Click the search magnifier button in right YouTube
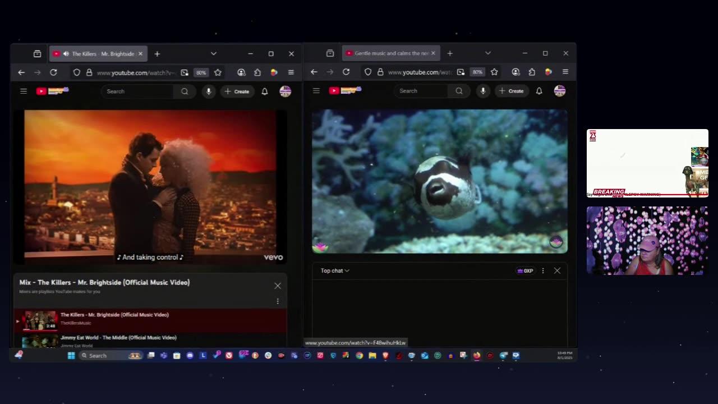This screenshot has width=718, height=404. pos(459,91)
